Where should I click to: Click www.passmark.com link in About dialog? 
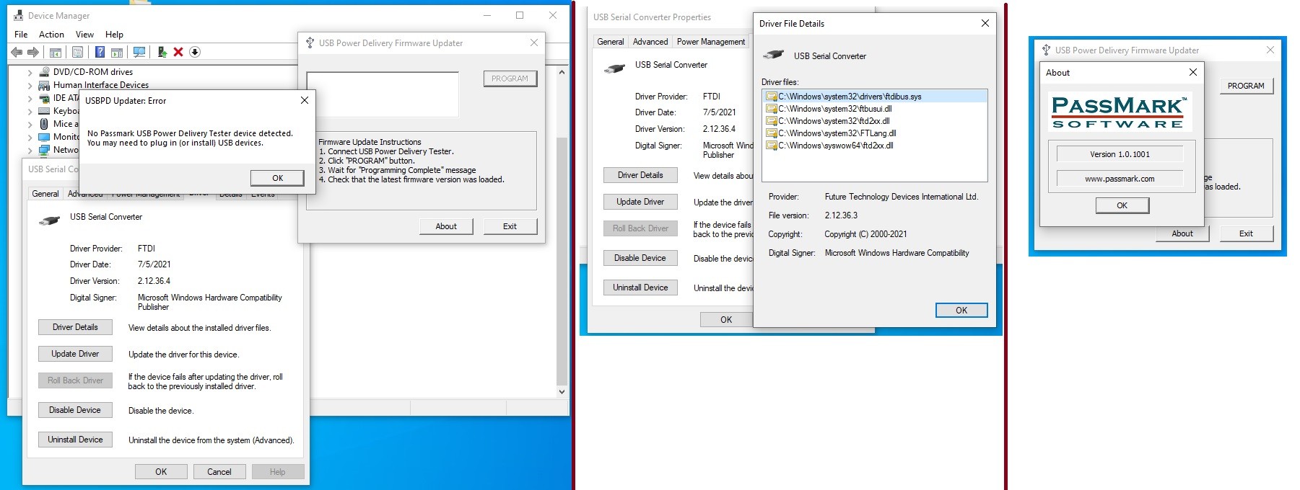(x=1120, y=179)
